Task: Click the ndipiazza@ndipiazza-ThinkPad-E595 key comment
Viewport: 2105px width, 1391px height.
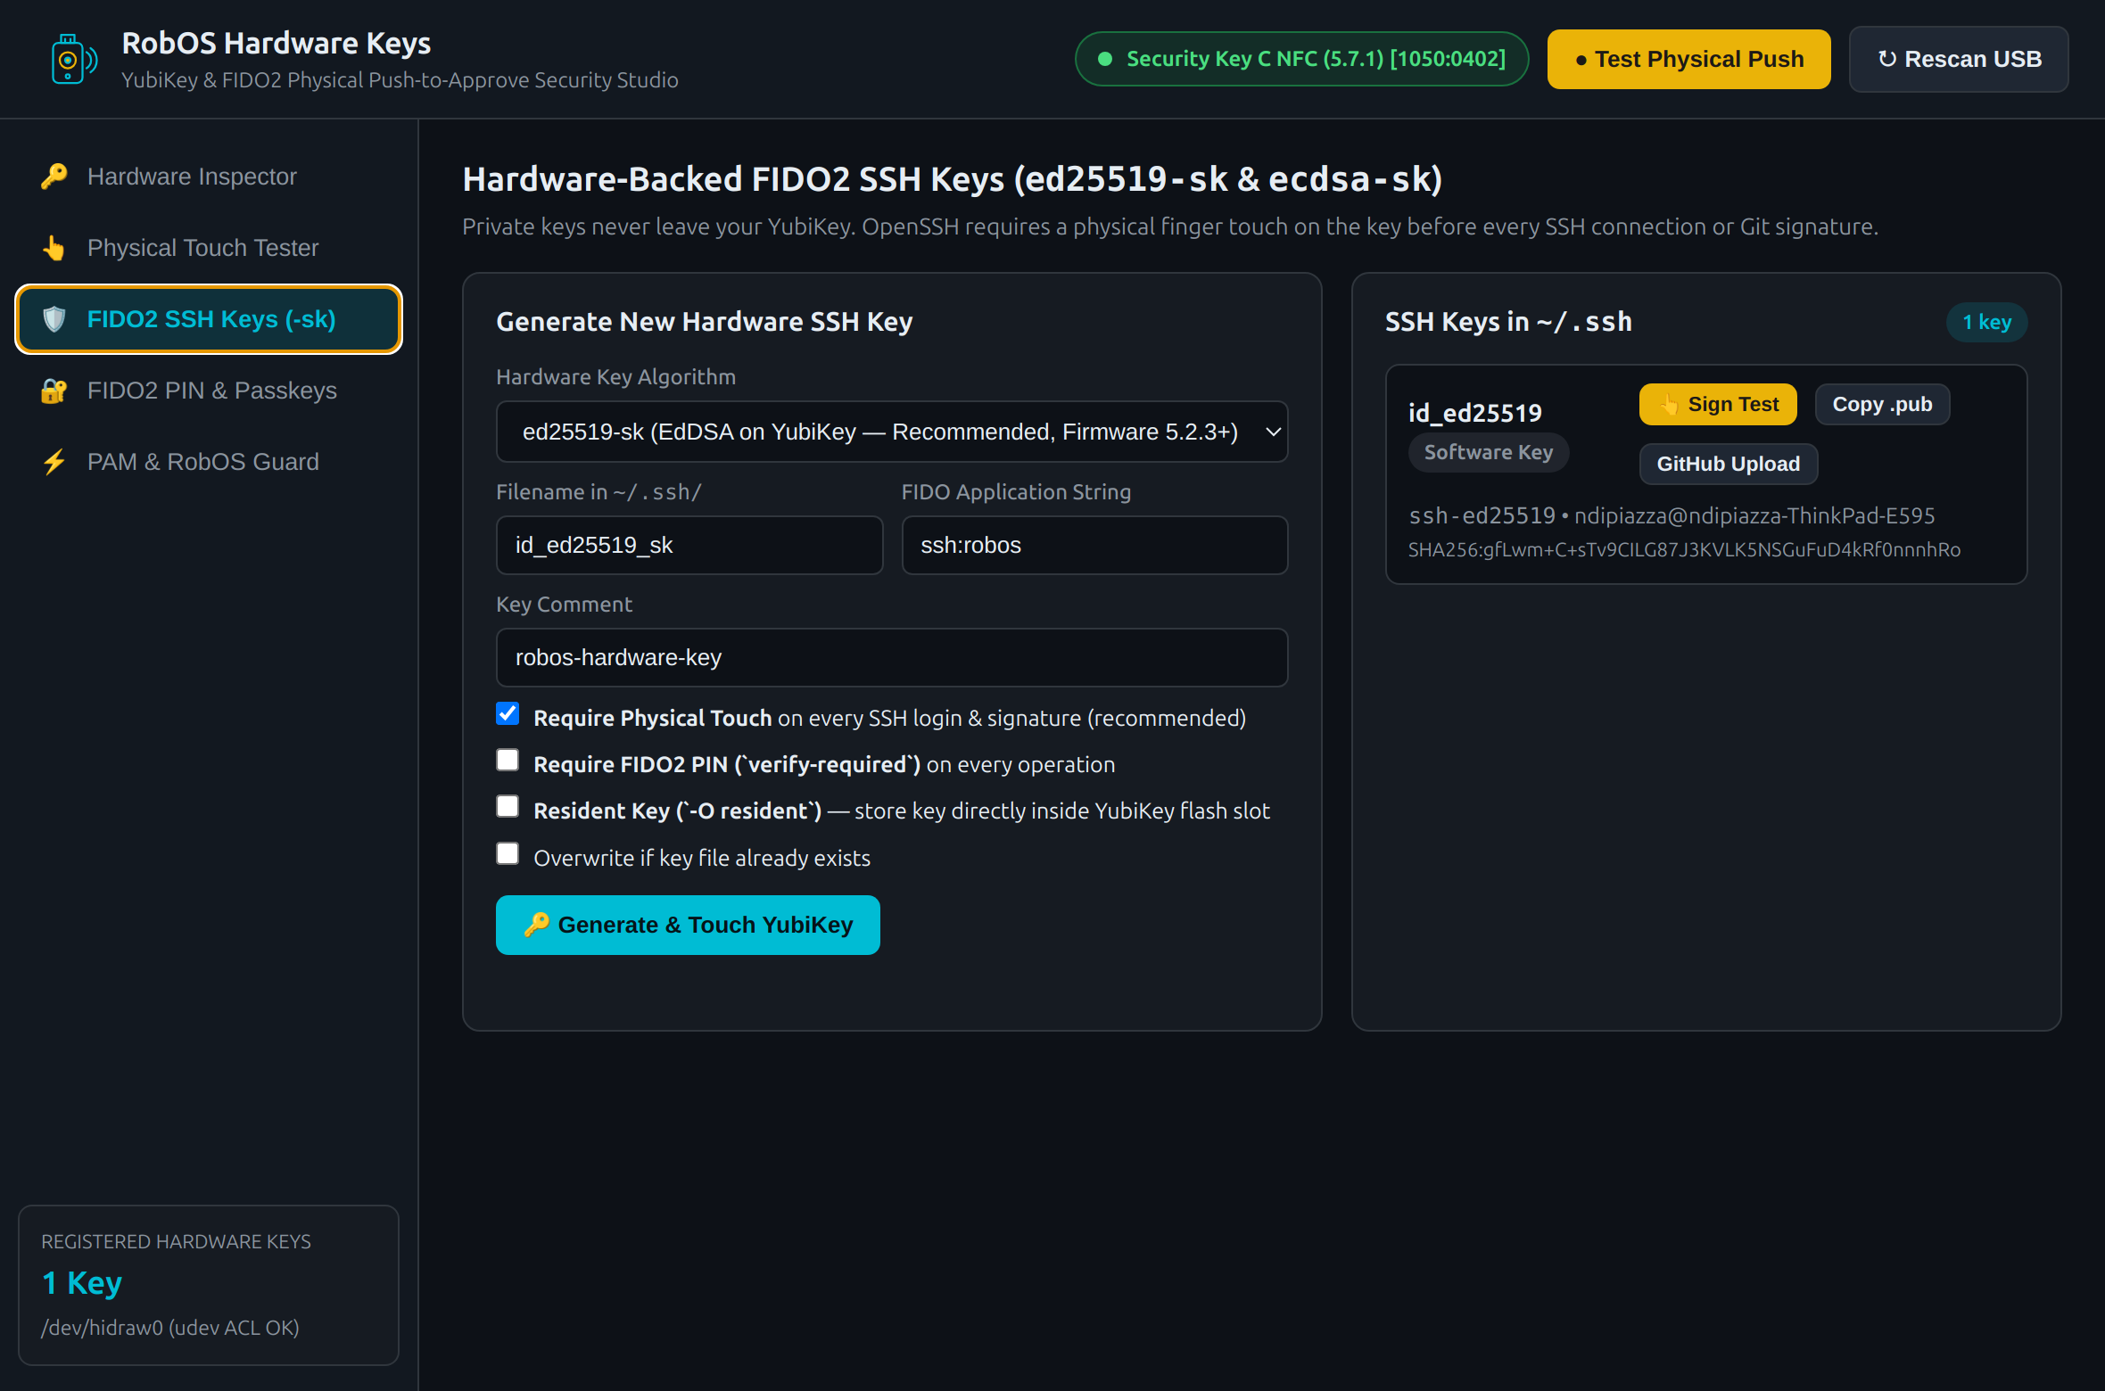Action: (x=1754, y=515)
